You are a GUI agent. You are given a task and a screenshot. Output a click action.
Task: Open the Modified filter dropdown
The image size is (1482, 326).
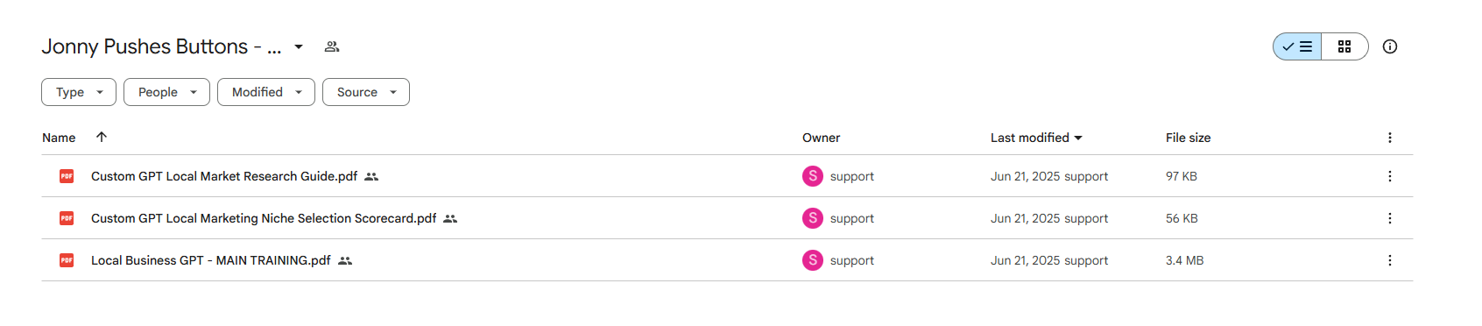(x=266, y=92)
